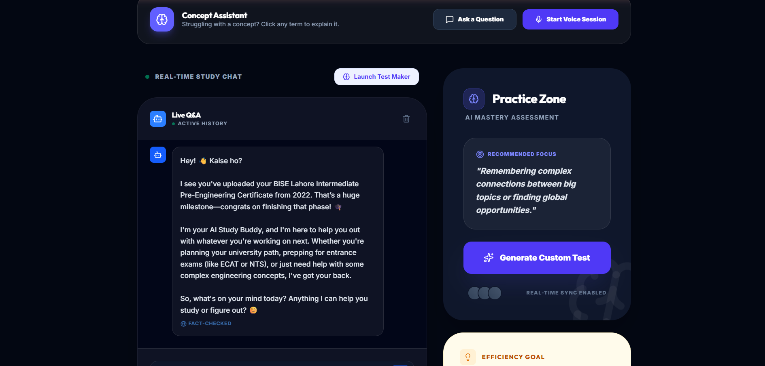Image resolution: width=765 pixels, height=366 pixels.
Task: Generate Custom Test
Action: pyautogui.click(x=537, y=258)
